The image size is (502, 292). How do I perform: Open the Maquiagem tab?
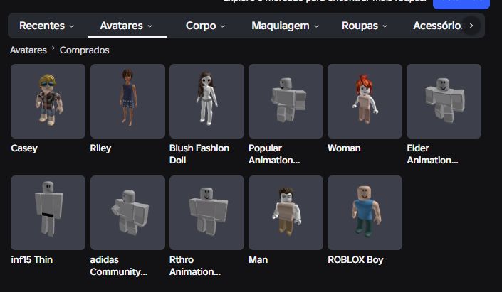pyautogui.click(x=285, y=26)
